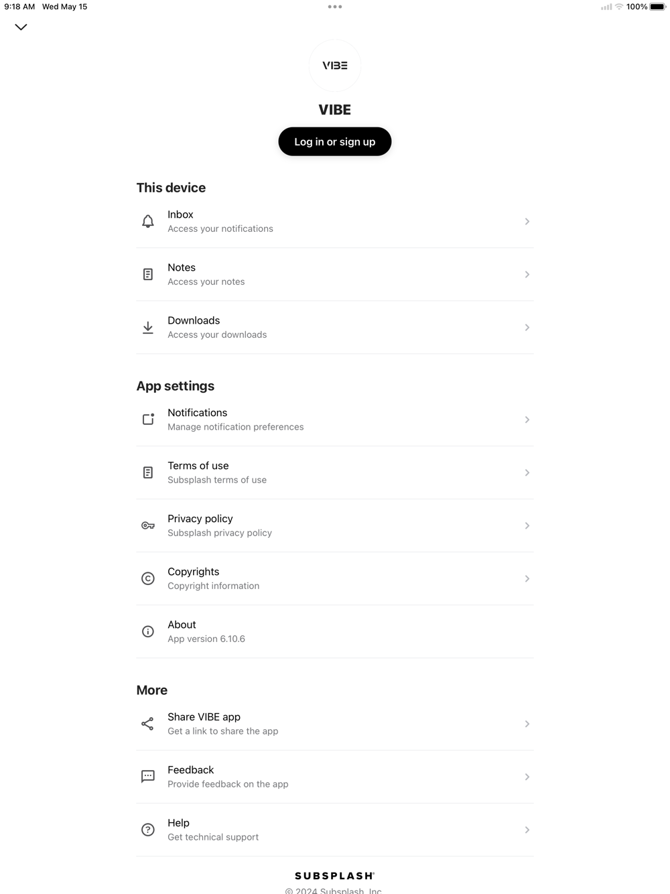
Task: Tap the Help row chevron
Action: pyautogui.click(x=527, y=830)
